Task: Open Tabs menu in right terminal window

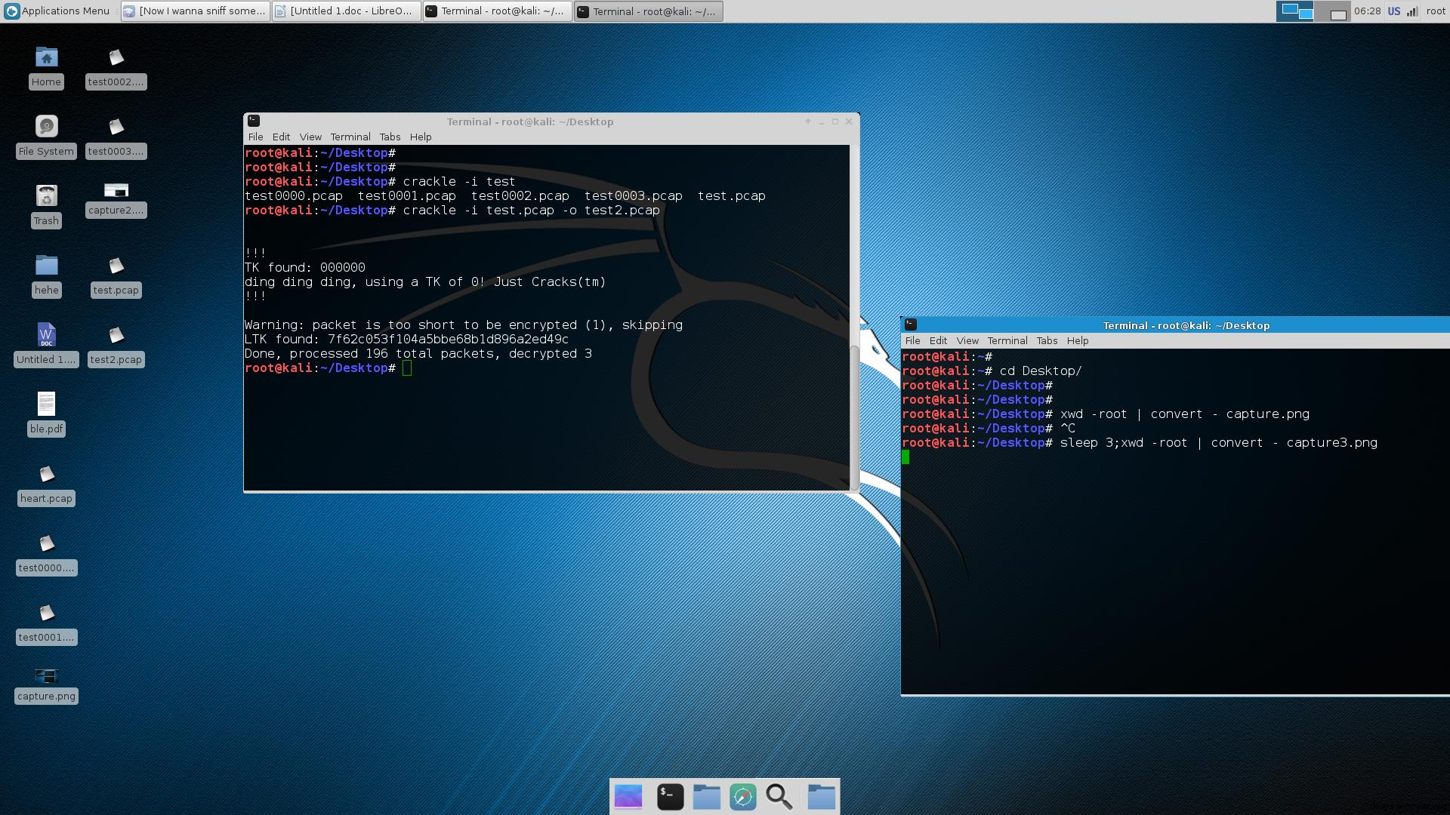Action: (1046, 341)
